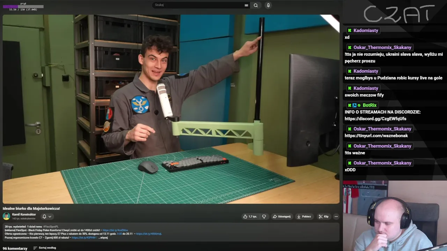Expand the description with ...więcej
447x251 pixels.
pyautogui.click(x=103, y=238)
